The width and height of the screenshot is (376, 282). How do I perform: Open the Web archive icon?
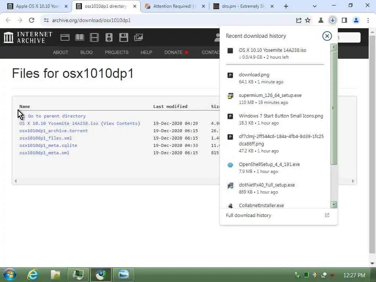(65, 37)
